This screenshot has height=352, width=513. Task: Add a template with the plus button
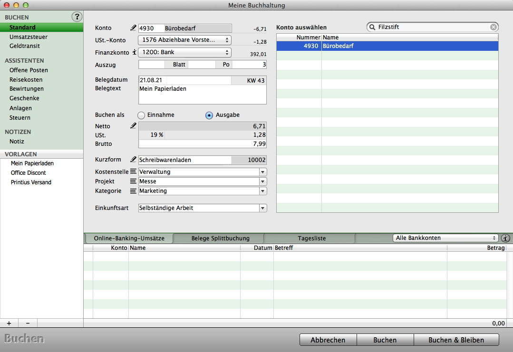(9, 323)
